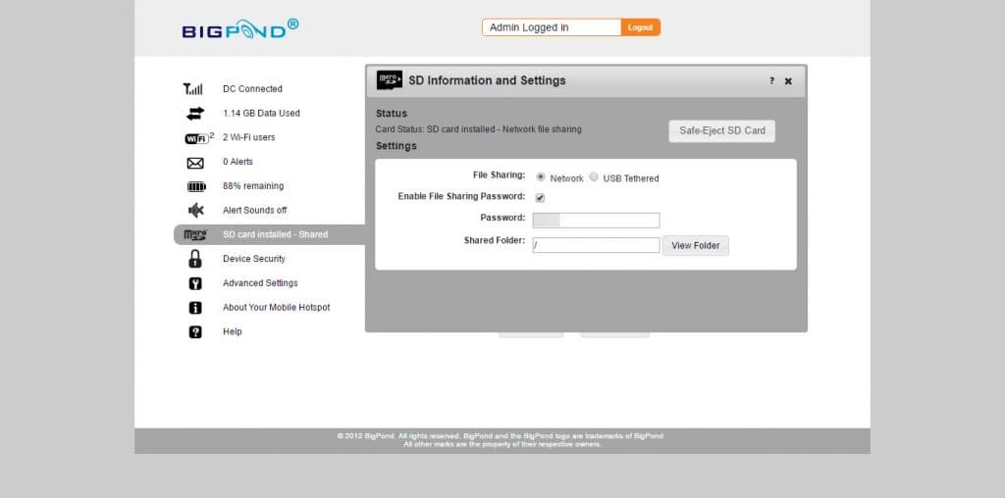This screenshot has width=1005, height=498.
Task: Click the About info icon in sidebar
Action: (x=195, y=308)
